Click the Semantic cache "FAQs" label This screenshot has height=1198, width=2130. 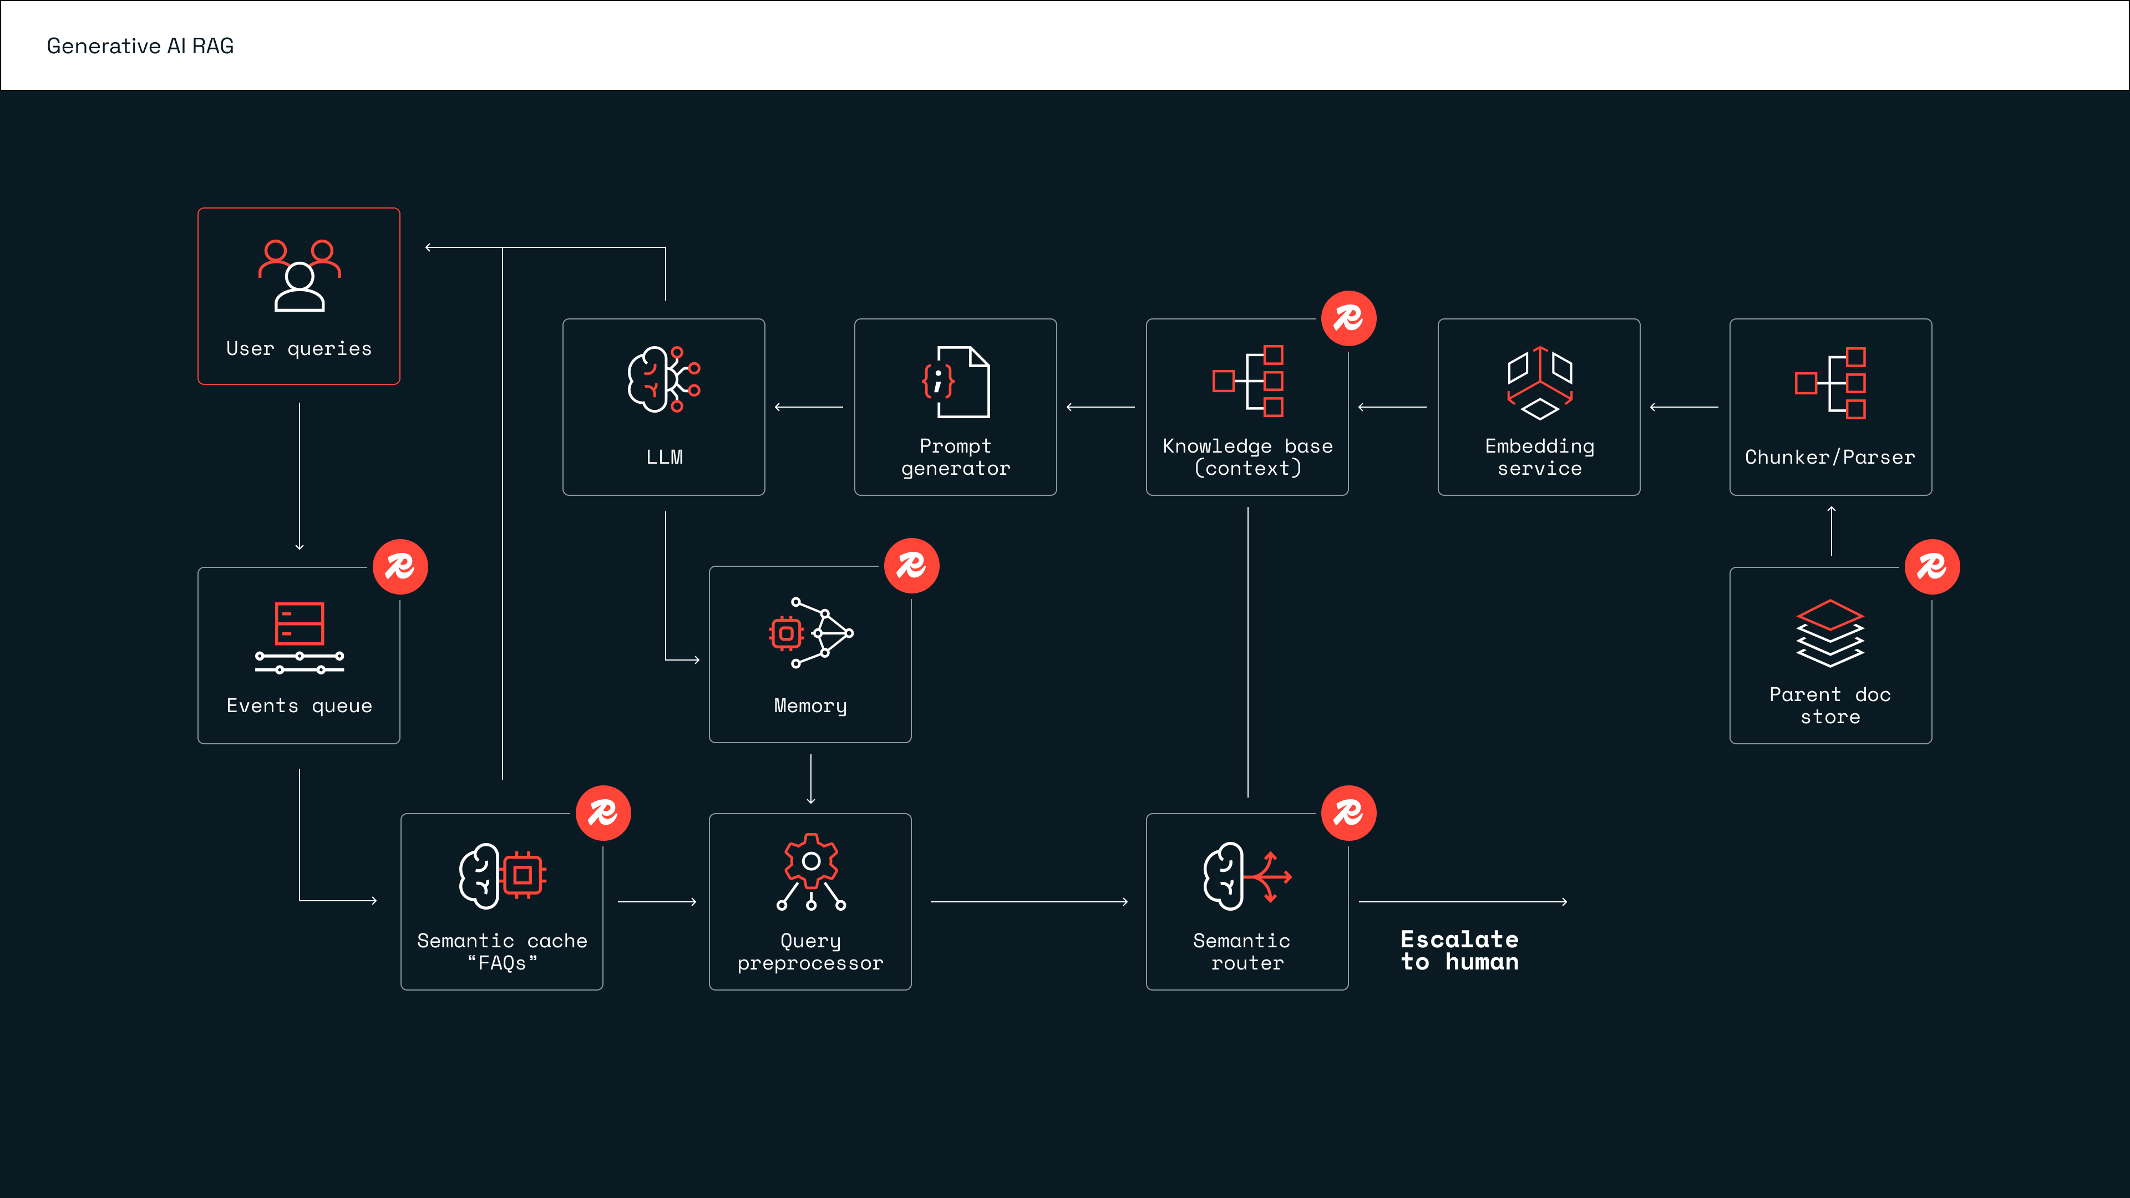click(x=502, y=952)
